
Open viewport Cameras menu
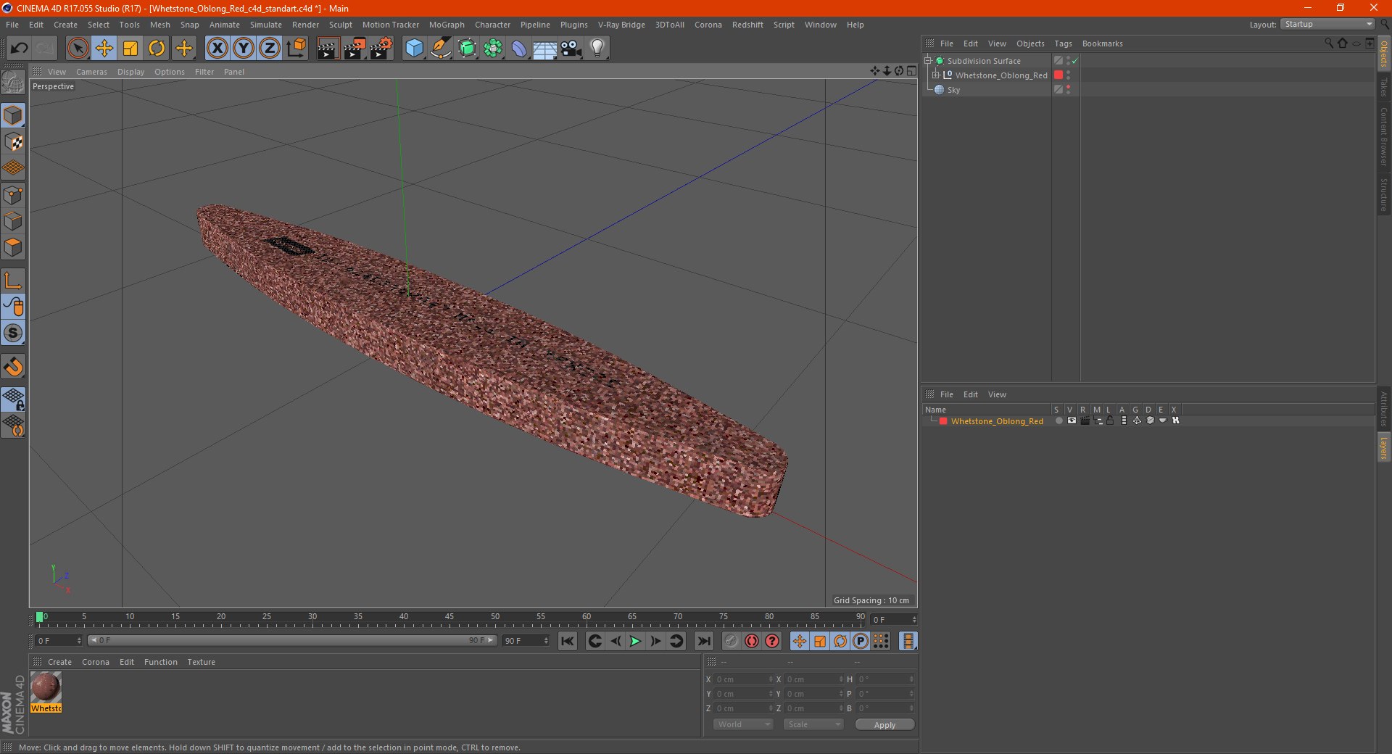pyautogui.click(x=91, y=72)
